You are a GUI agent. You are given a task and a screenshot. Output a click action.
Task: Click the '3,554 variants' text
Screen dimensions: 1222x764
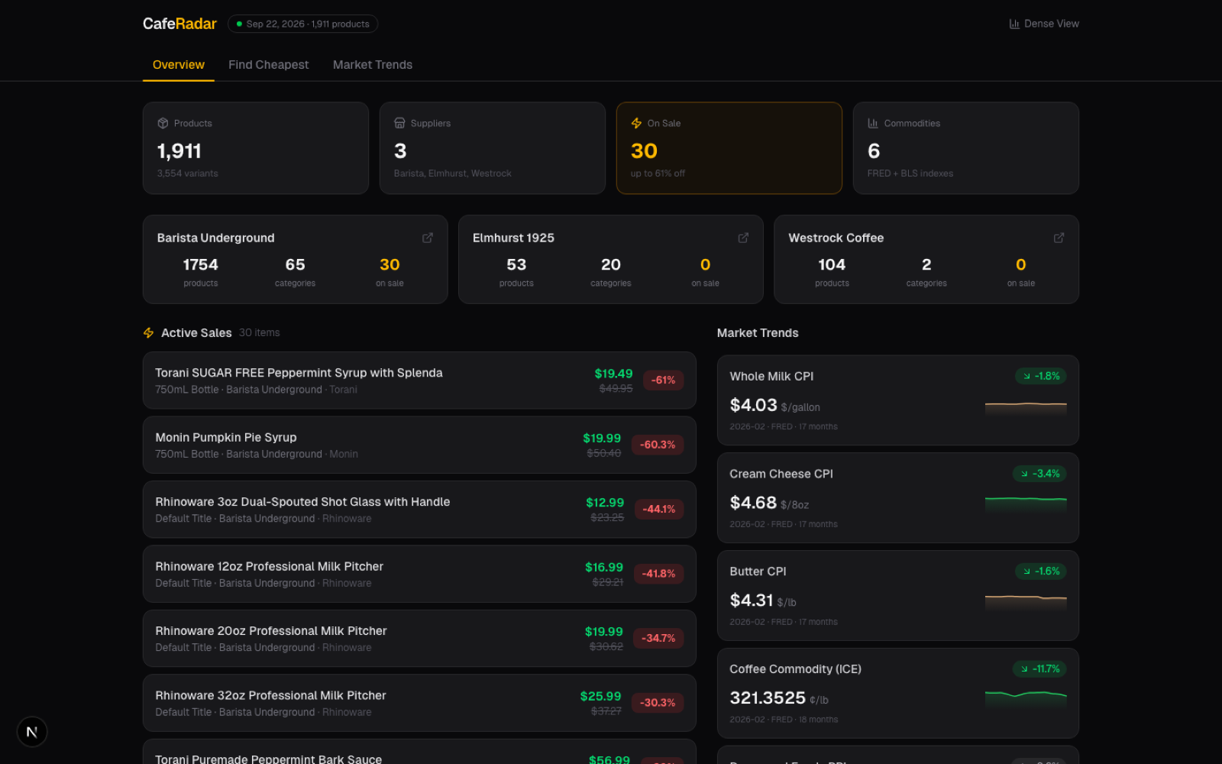(188, 173)
